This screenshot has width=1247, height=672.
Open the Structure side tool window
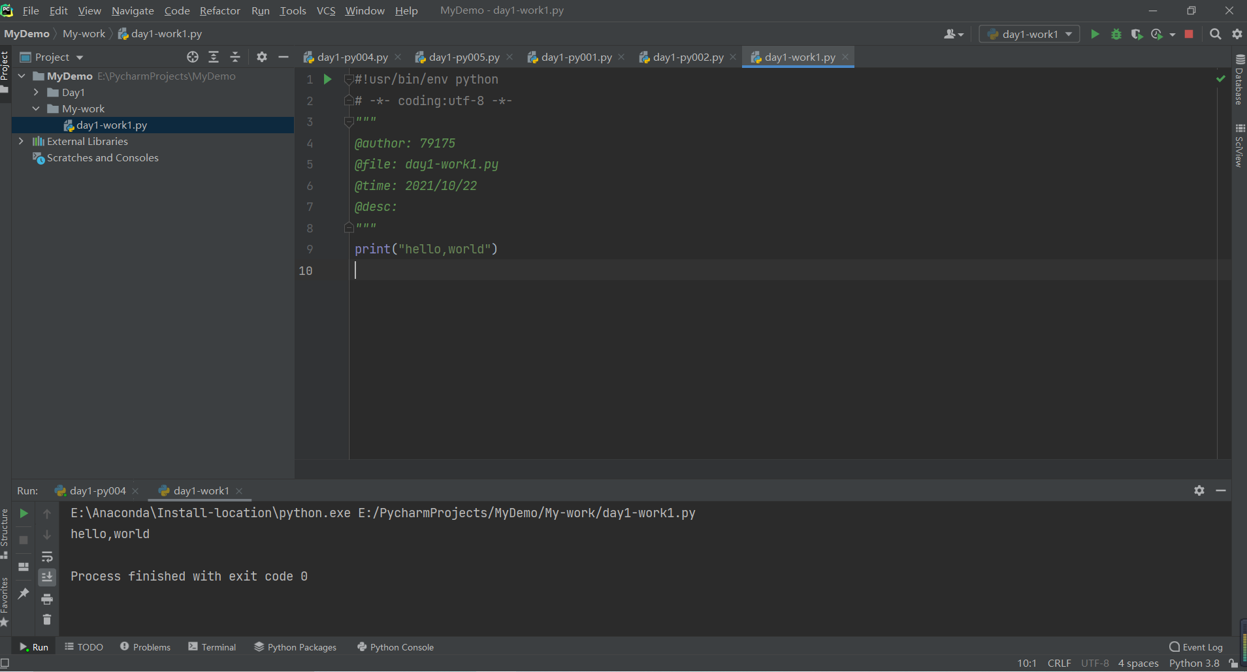[x=5, y=534]
